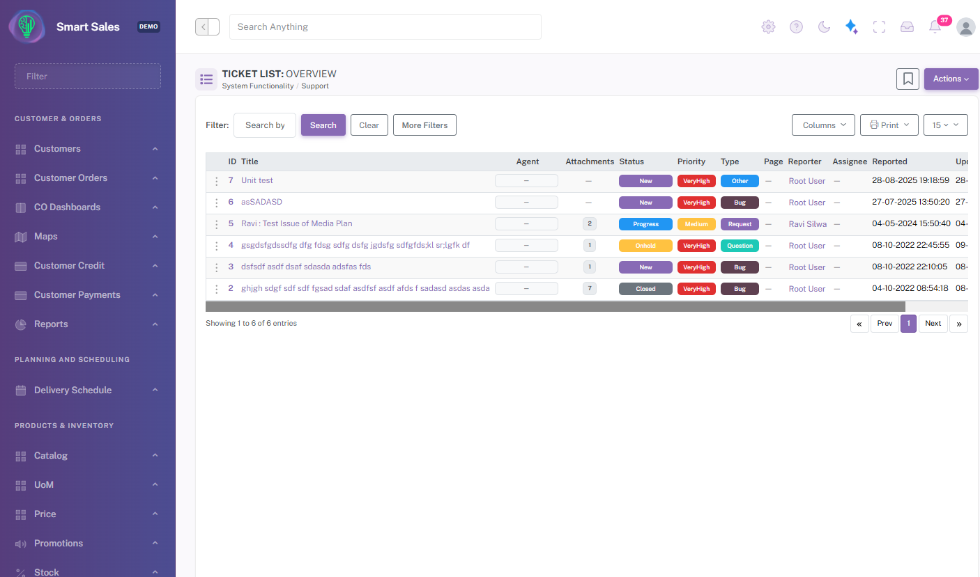980x577 pixels.
Task: Click the Maps icon in sidebar
Action: 21,237
